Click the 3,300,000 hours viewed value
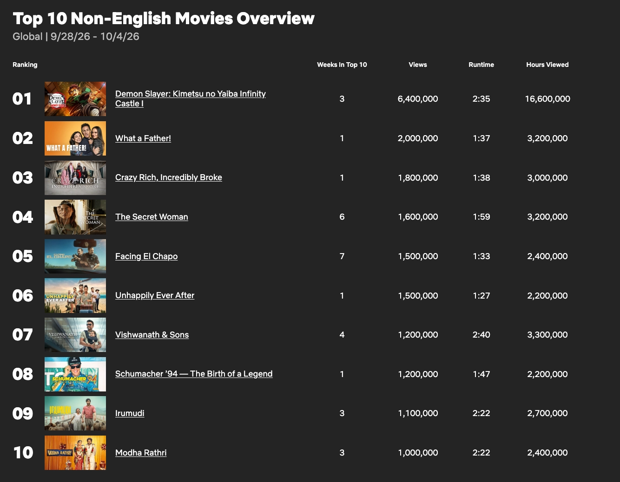The image size is (620, 482). 547,335
